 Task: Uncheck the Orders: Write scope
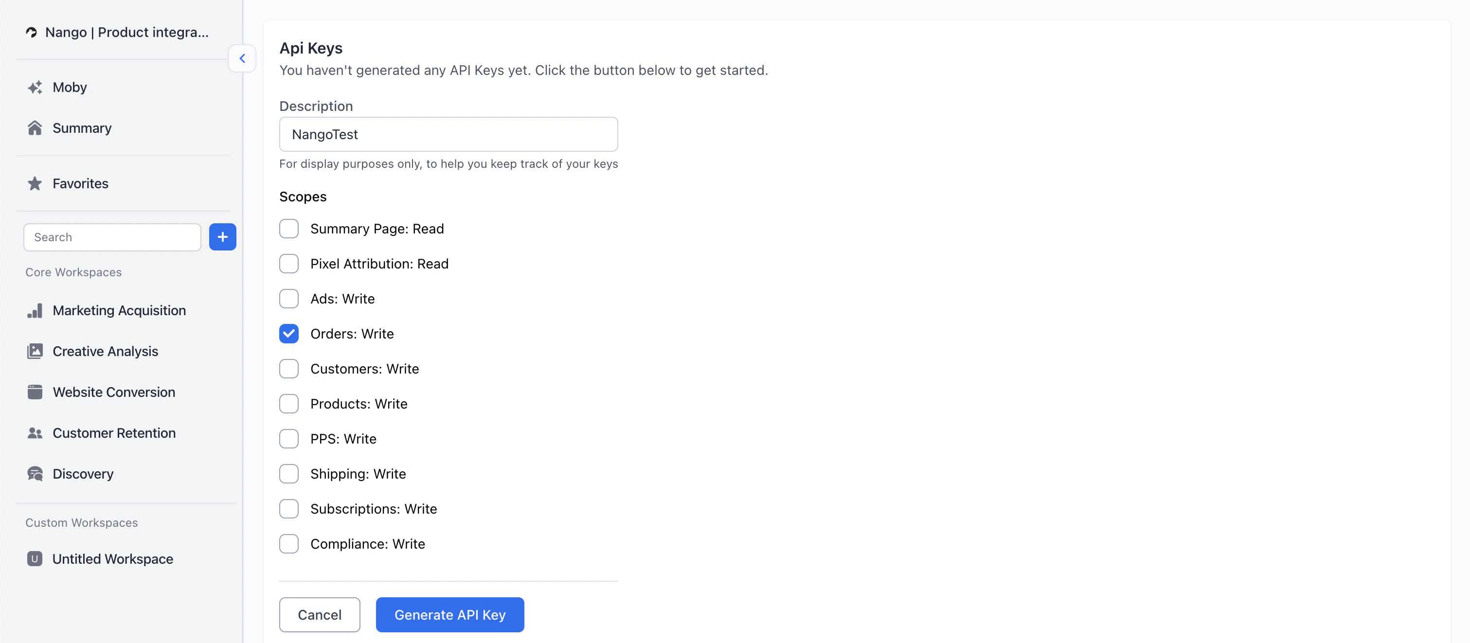point(289,334)
